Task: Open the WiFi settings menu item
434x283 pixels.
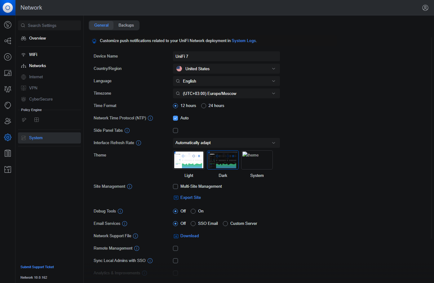Action: (33, 54)
